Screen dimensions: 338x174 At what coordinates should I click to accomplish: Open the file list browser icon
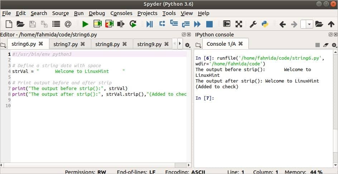point(56,24)
